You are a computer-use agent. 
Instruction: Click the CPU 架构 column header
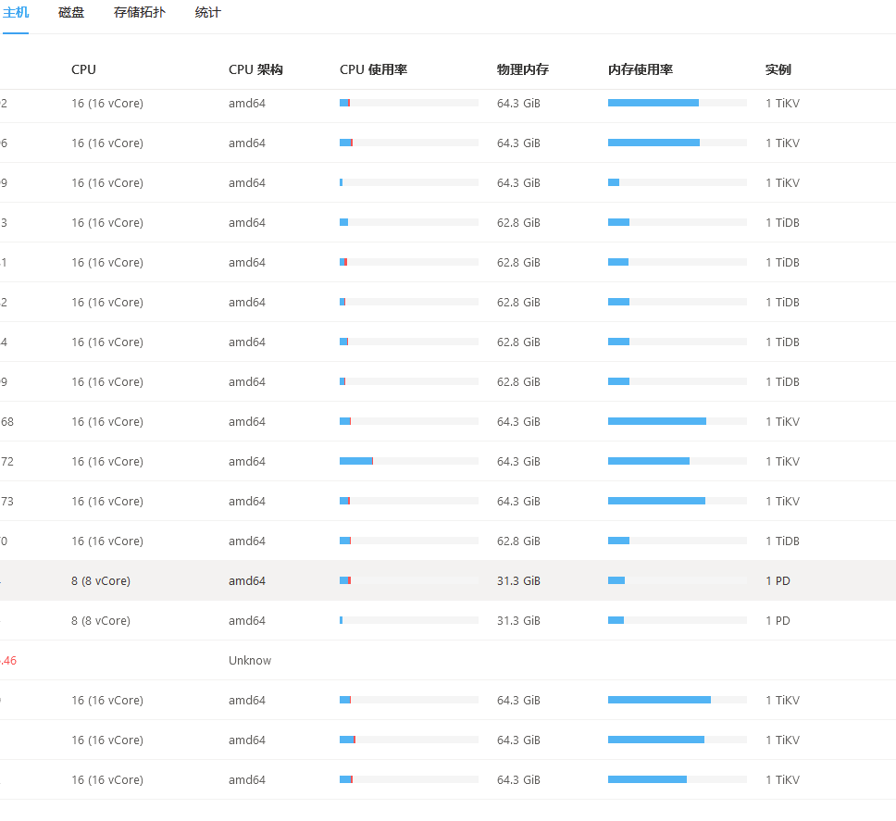click(x=255, y=69)
